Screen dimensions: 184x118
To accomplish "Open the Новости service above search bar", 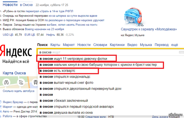I will (x=84, y=45).
